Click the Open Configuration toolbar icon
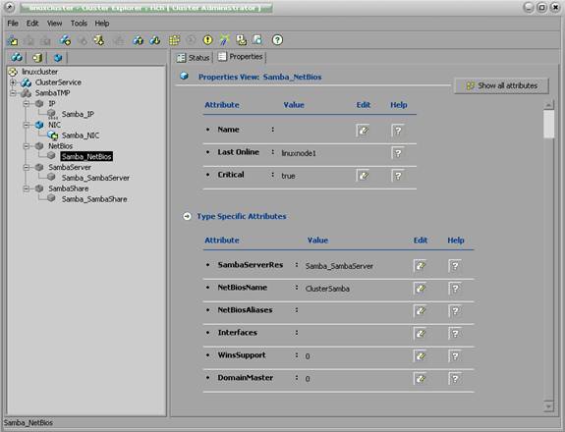 pos(13,40)
